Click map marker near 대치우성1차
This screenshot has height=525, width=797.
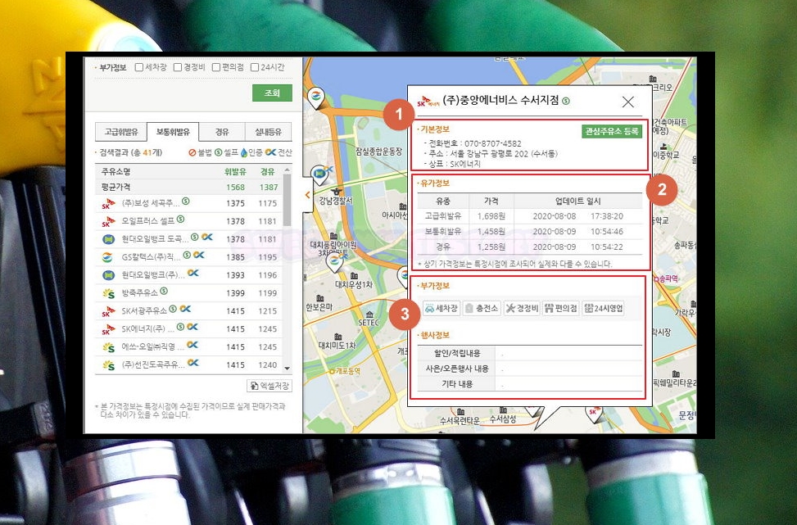(334, 262)
